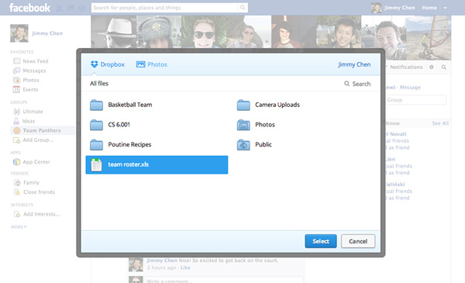465x283 pixels.
Task: Click Facebook search bar field
Action: pyautogui.click(x=165, y=8)
